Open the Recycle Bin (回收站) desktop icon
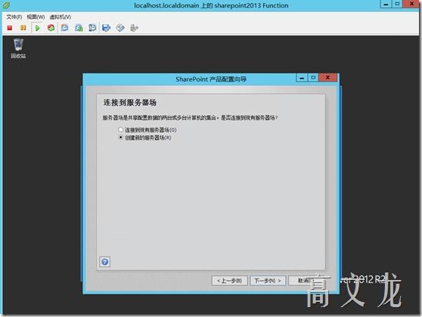Screen dimensions: 422x317 coord(18,48)
